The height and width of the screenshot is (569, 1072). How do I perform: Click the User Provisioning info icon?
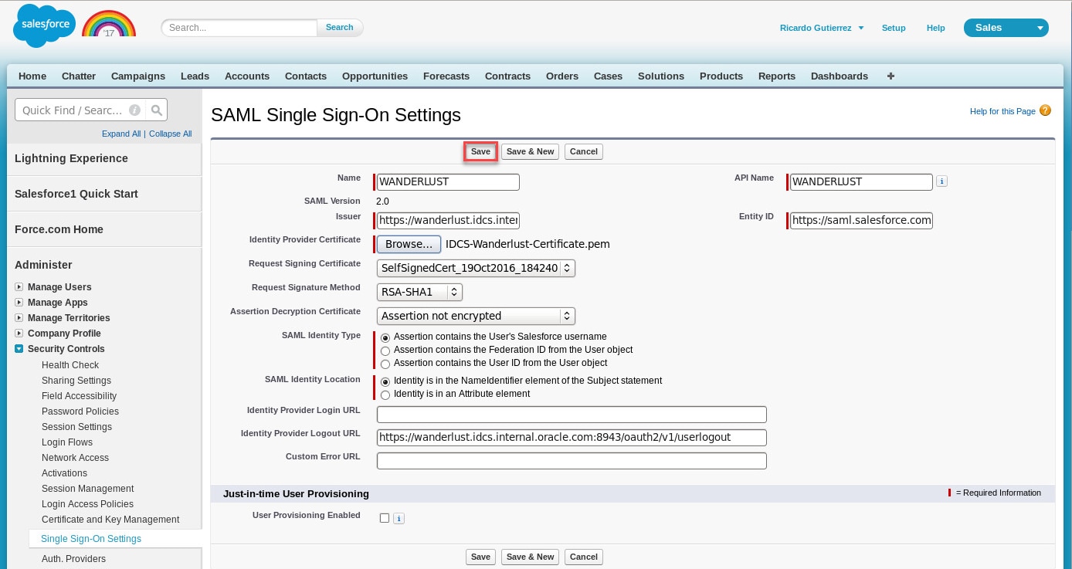[399, 518]
